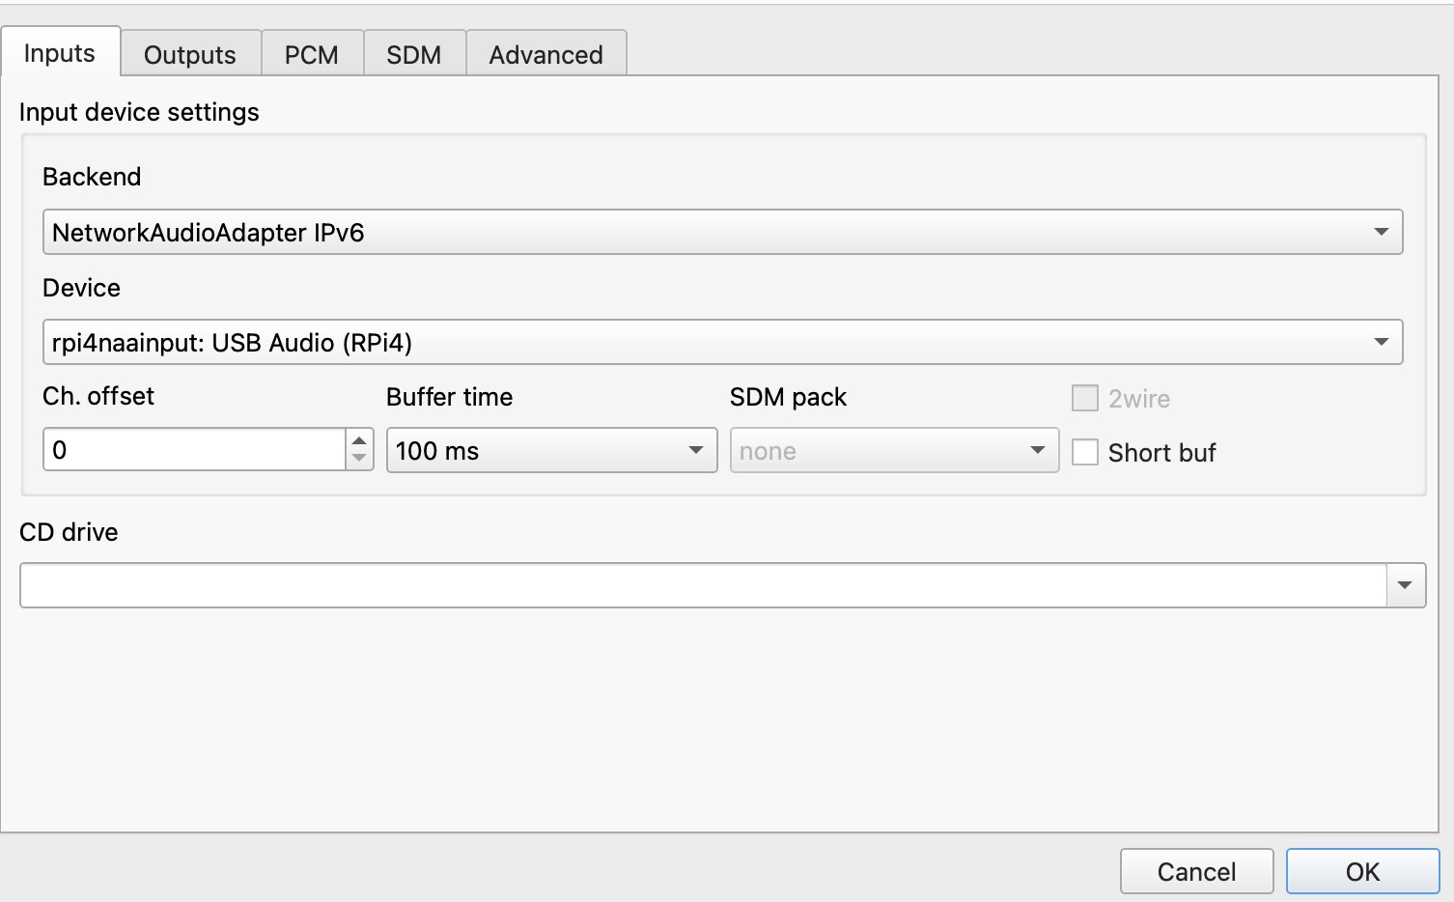The image size is (1454, 902).
Task: Open the Buffer time dropdown
Action: [551, 450]
